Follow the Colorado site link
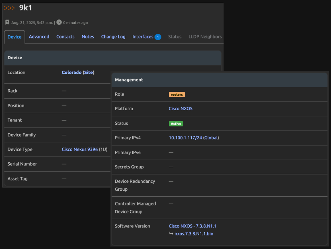 [78, 72]
